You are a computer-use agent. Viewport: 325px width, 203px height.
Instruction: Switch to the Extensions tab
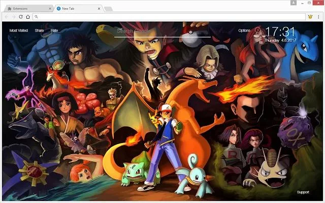[x=29, y=9]
